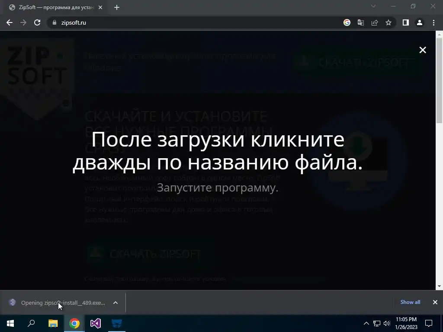Click the browser forward arrow
443x332 pixels.
point(23,22)
